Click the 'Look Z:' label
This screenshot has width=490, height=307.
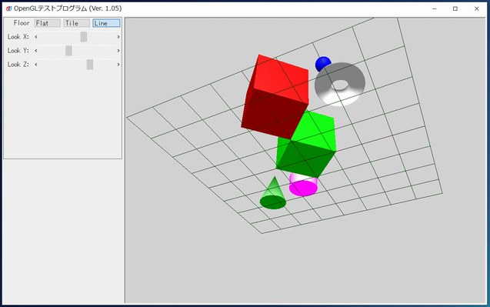18,65
